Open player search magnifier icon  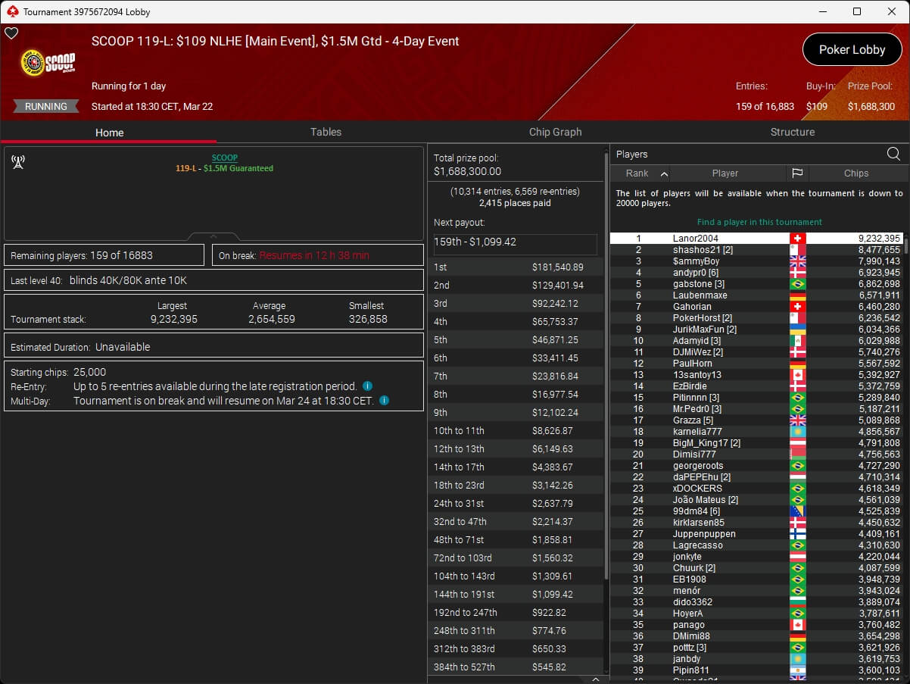893,154
